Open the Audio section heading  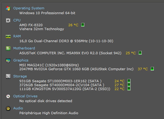click(18, 108)
